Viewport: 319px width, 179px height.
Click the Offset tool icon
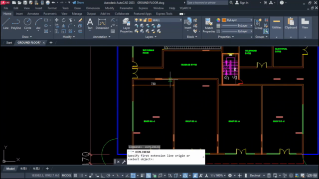[x=80, y=31]
